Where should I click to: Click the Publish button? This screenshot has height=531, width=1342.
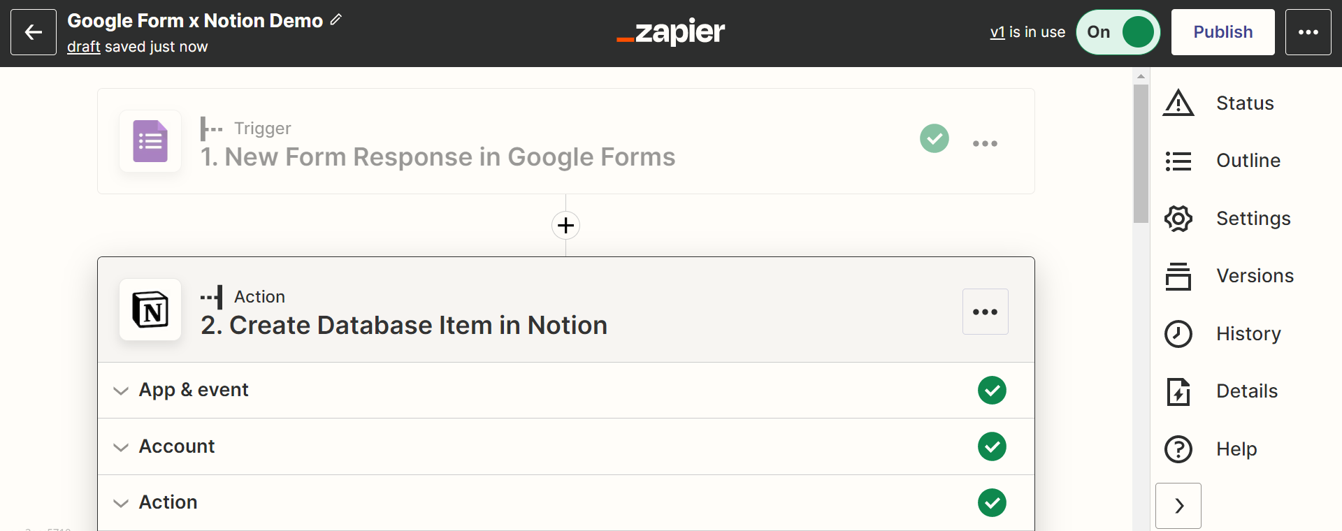pos(1223,32)
